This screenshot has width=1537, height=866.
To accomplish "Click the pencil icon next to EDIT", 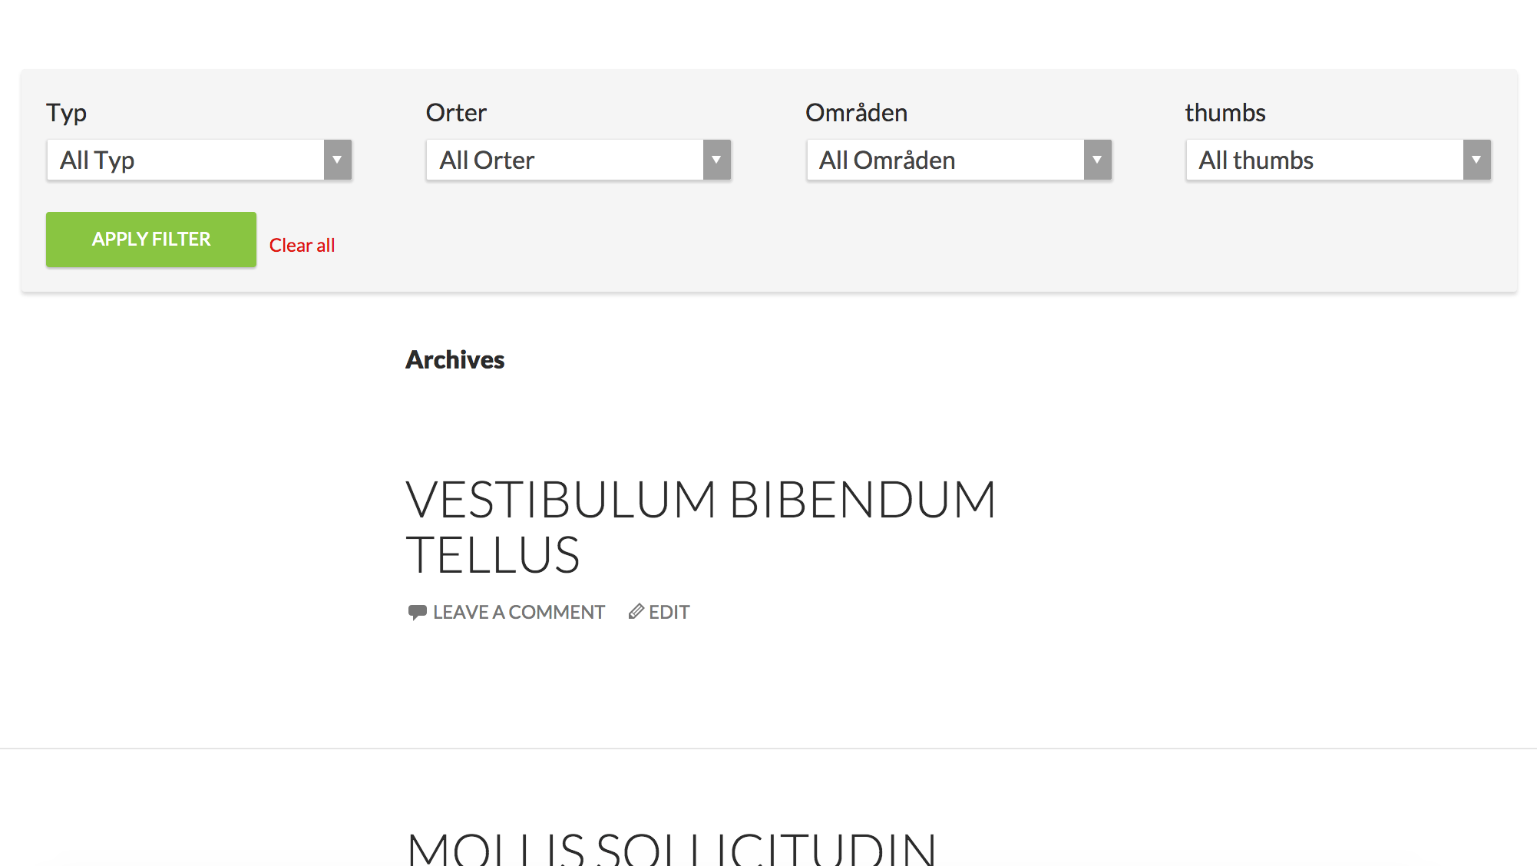I will (635, 611).
